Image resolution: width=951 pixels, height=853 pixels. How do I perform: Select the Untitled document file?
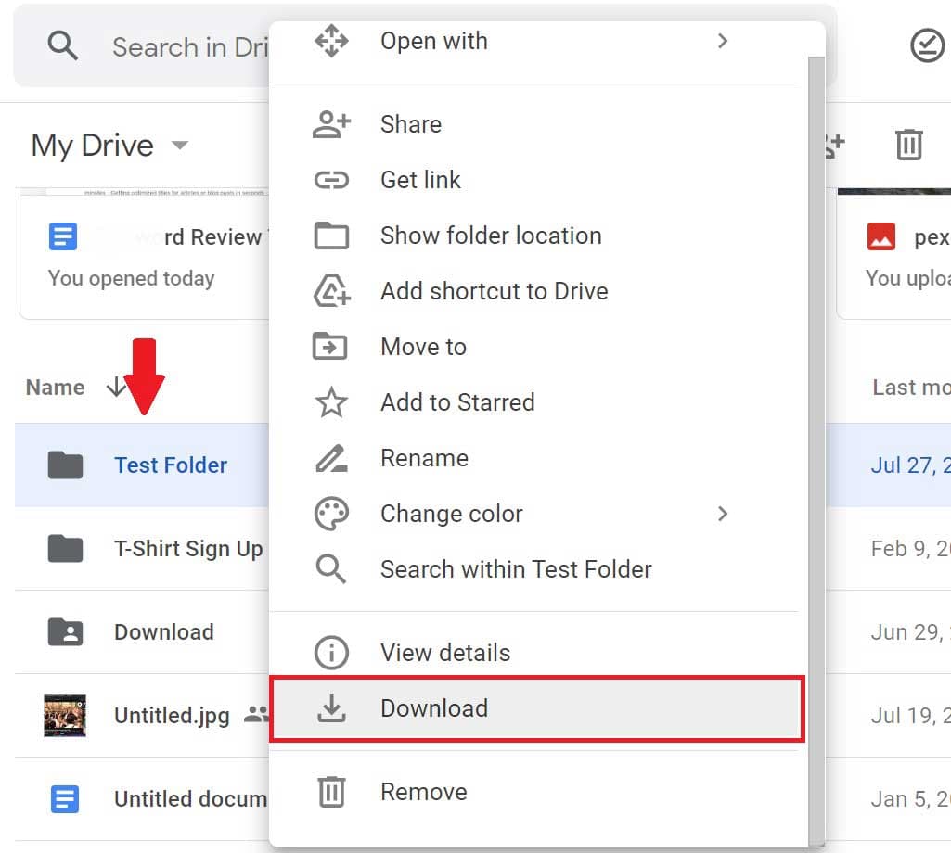click(x=190, y=798)
